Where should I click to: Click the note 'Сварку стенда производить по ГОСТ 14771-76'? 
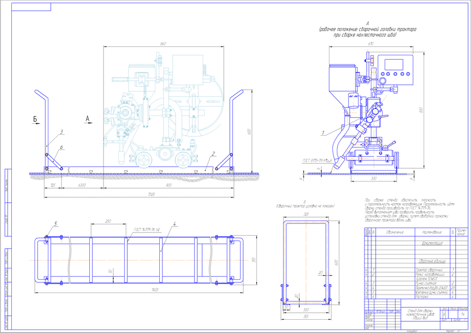399,208
